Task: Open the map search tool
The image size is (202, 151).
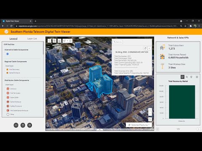Action: click(x=50, y=41)
